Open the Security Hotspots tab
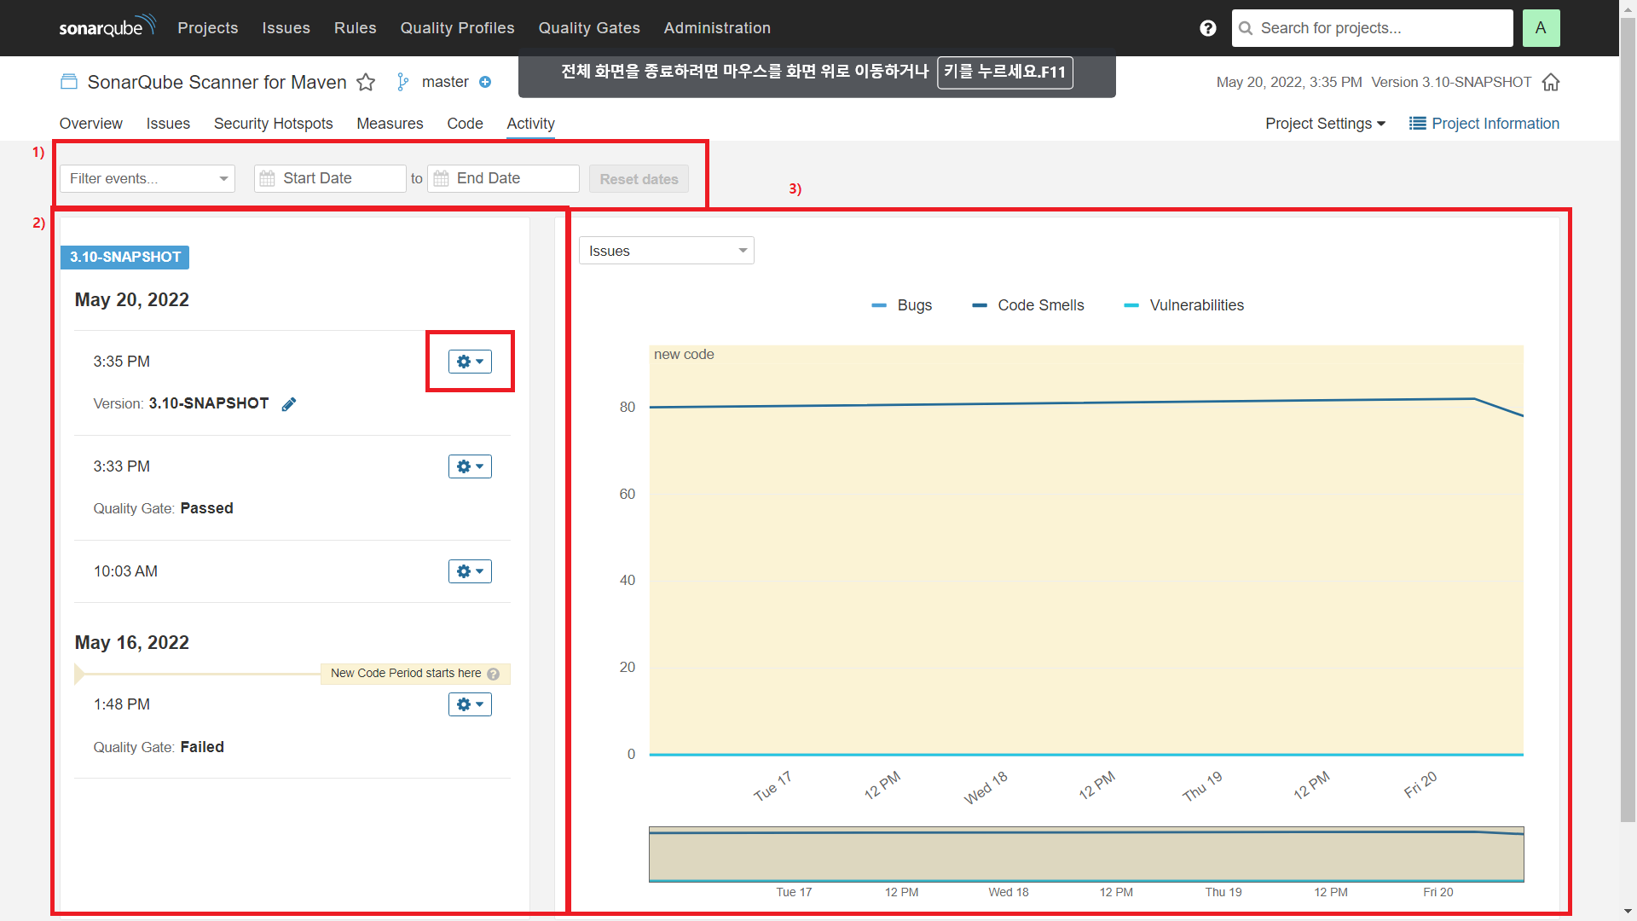 [273, 124]
